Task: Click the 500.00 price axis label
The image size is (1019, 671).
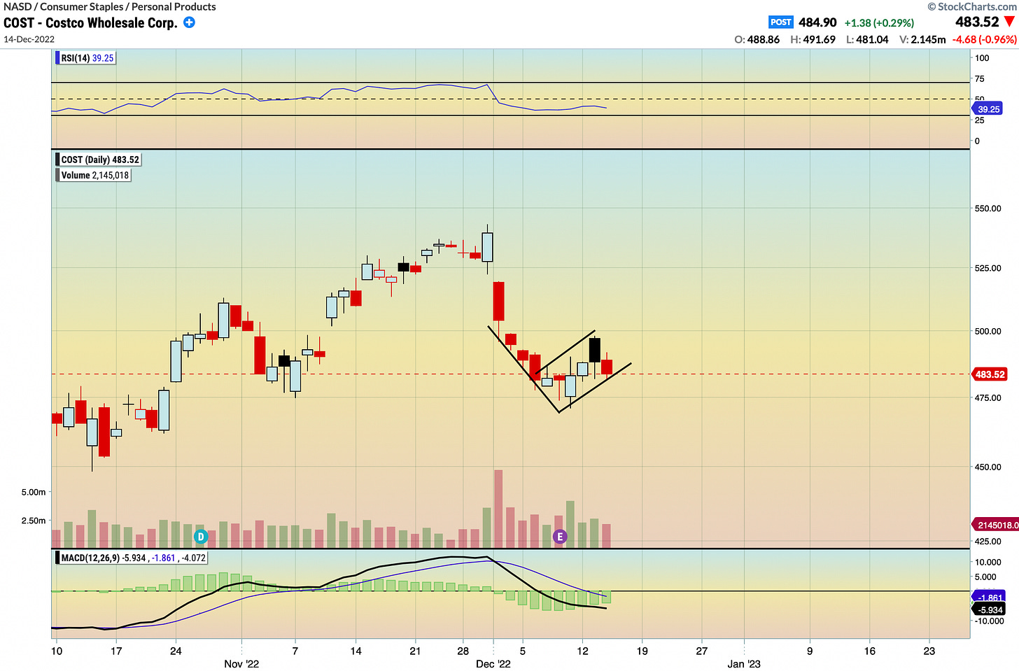Action: click(988, 331)
